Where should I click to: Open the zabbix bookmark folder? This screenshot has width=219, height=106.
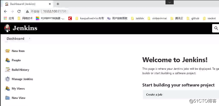(x=137, y=18)
